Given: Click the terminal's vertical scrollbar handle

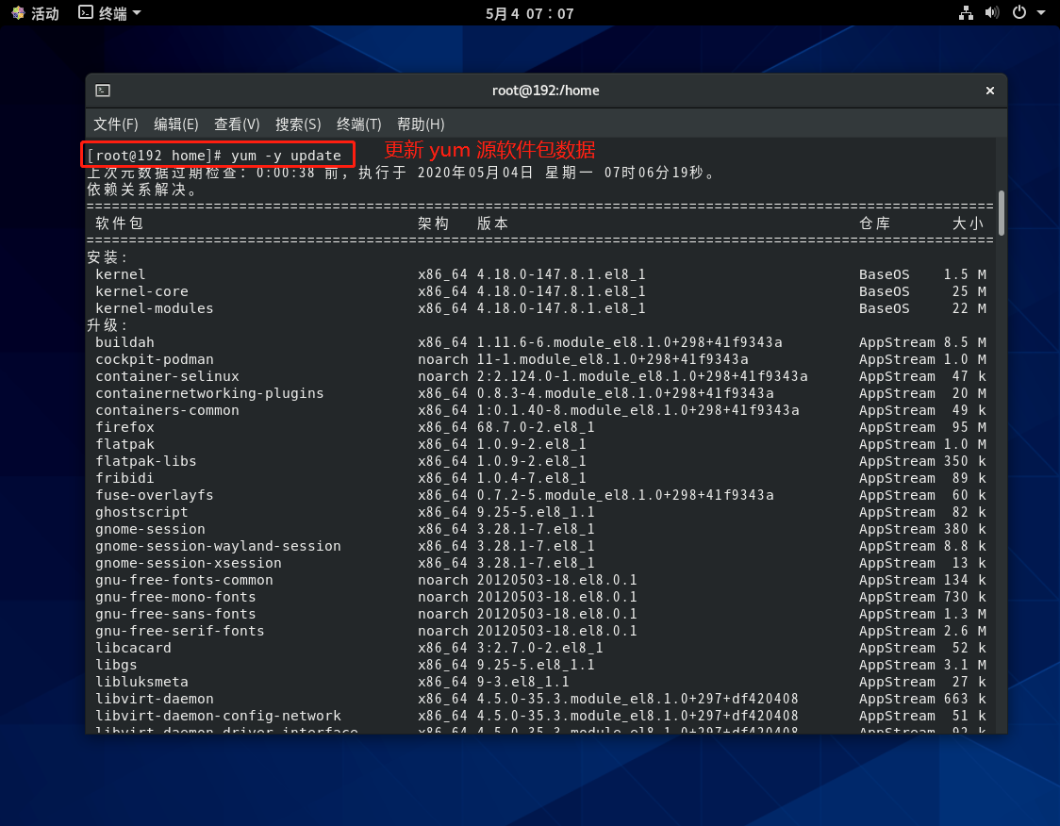Looking at the screenshot, I should pos(1001,212).
